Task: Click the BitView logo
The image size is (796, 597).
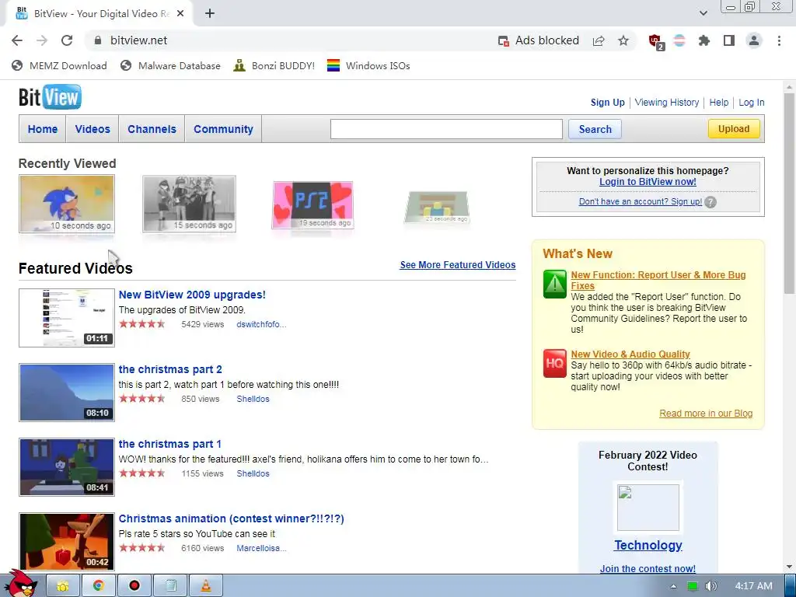Action: point(50,97)
